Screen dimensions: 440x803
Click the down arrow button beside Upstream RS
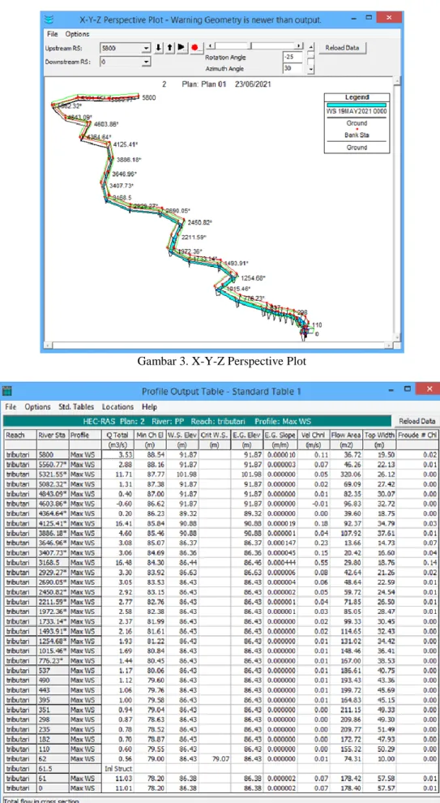(x=159, y=48)
